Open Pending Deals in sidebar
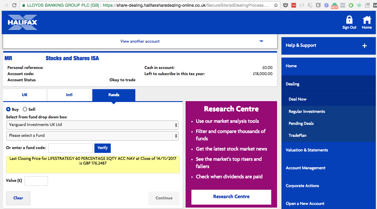377x209 pixels. coord(301,123)
